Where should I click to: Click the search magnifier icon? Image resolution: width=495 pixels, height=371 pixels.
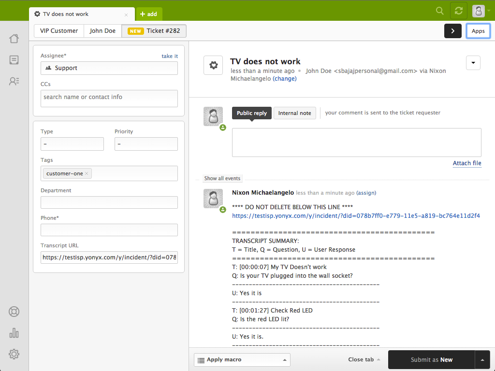[x=439, y=11]
